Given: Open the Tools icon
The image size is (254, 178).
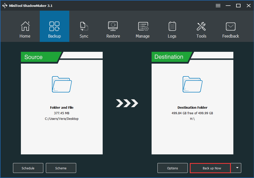Looking at the screenshot, I should (x=201, y=26).
